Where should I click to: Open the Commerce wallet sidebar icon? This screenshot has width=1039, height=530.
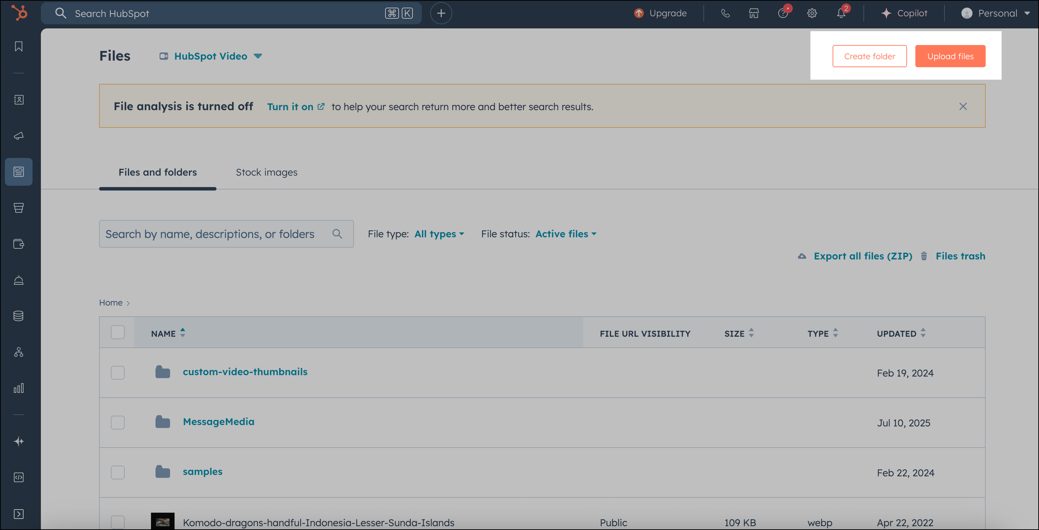(19, 244)
